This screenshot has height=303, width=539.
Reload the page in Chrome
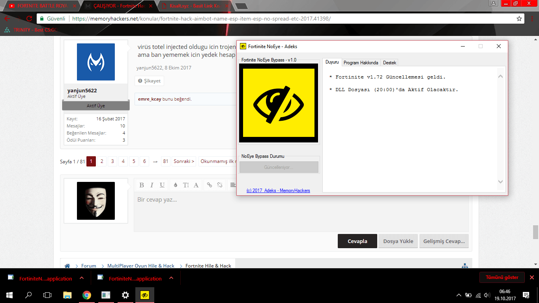[29, 19]
